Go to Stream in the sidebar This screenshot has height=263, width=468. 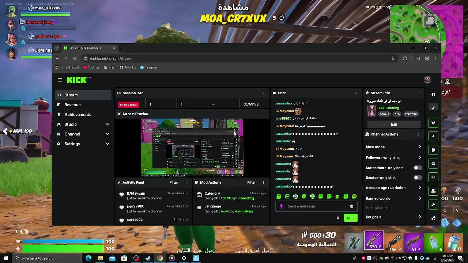[x=83, y=95]
